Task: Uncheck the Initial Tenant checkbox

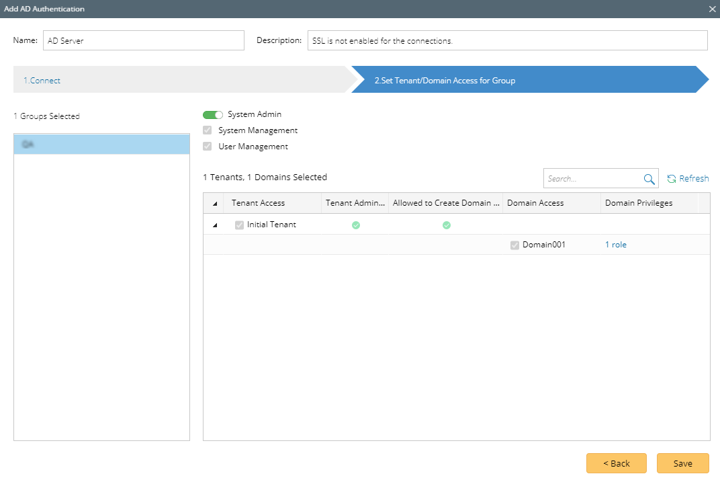Action: click(x=239, y=225)
